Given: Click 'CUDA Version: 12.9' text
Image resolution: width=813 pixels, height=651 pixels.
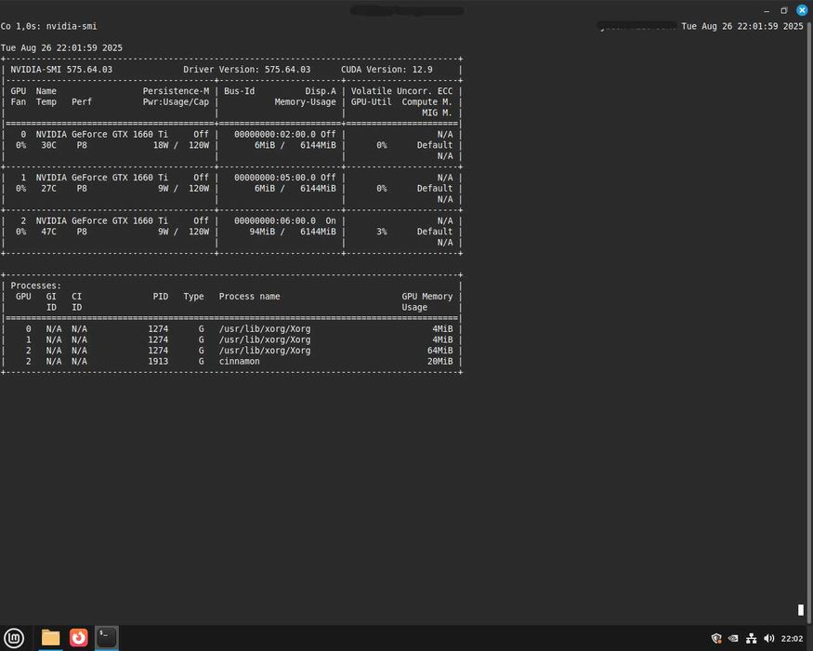Looking at the screenshot, I should tap(387, 70).
